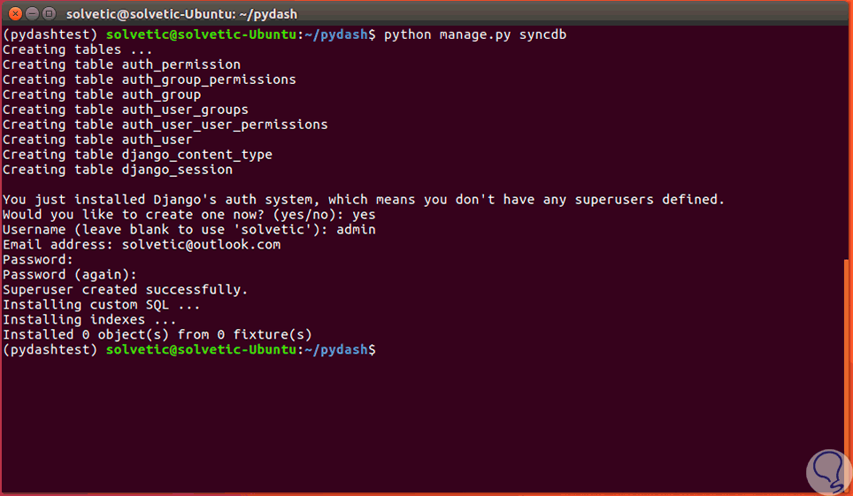This screenshot has height=496, width=853.
Task: Click the 'Creating table django_content_type' line
Action: coord(137,155)
